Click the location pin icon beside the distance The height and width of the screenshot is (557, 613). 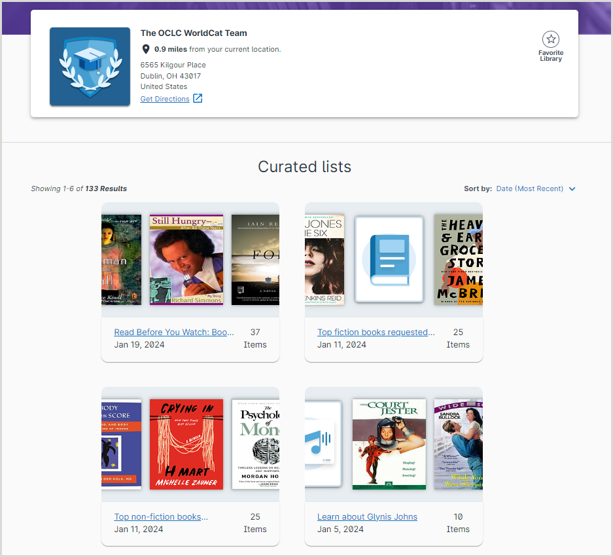(145, 48)
